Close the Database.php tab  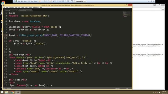[x=30, y=10]
